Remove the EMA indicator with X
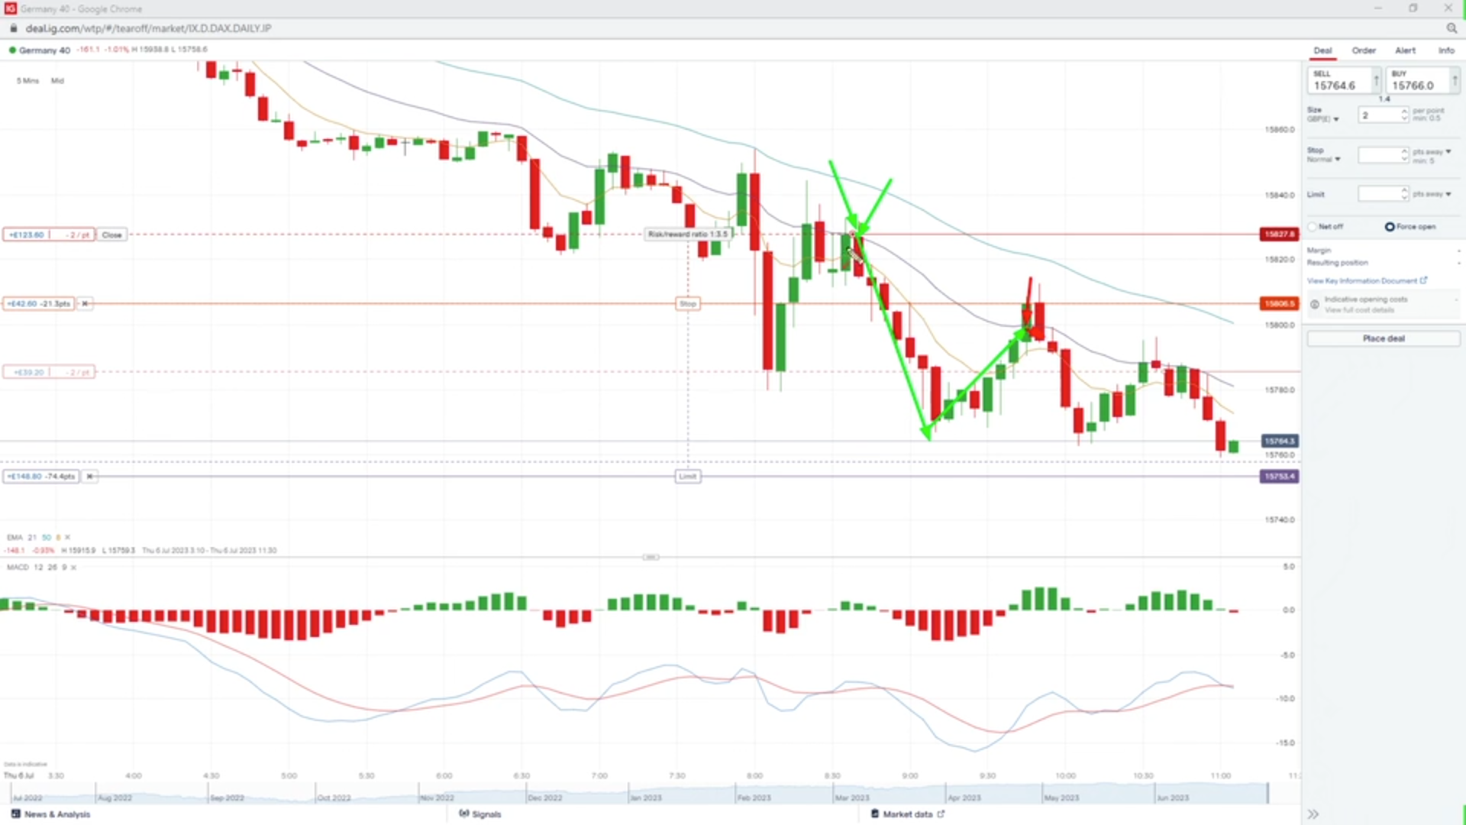The image size is (1466, 825). point(67,537)
